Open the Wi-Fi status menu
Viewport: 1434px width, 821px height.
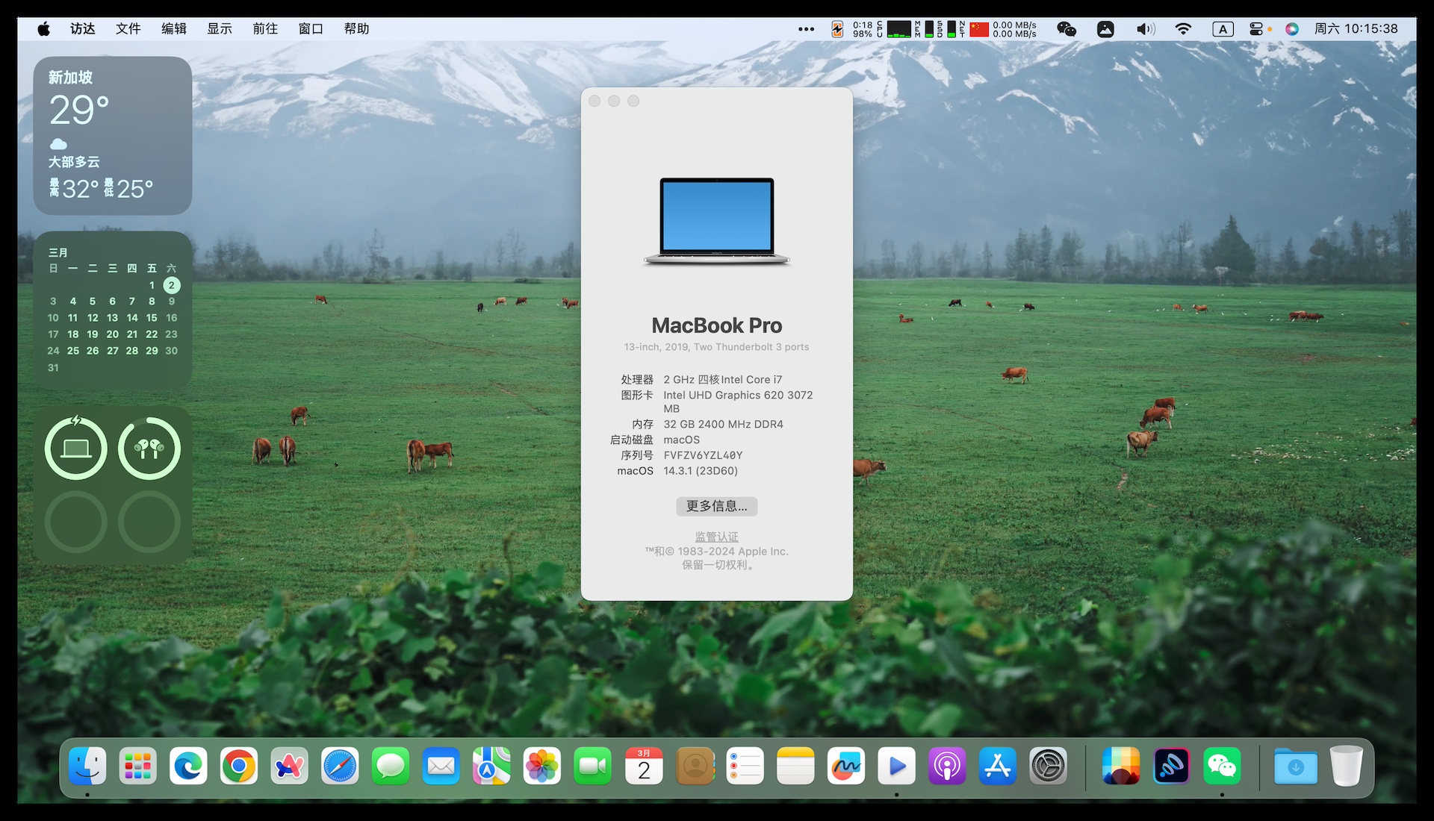(1183, 29)
